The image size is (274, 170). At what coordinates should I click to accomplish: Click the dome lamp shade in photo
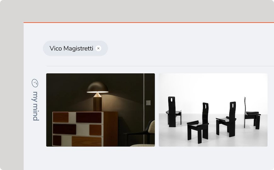tap(98, 87)
